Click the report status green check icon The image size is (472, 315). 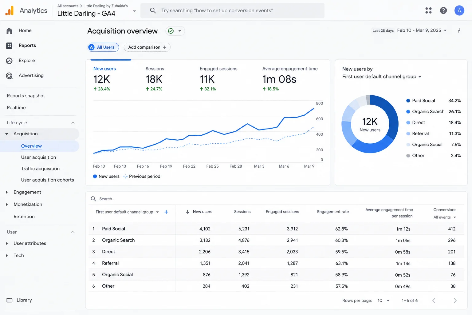171,31
